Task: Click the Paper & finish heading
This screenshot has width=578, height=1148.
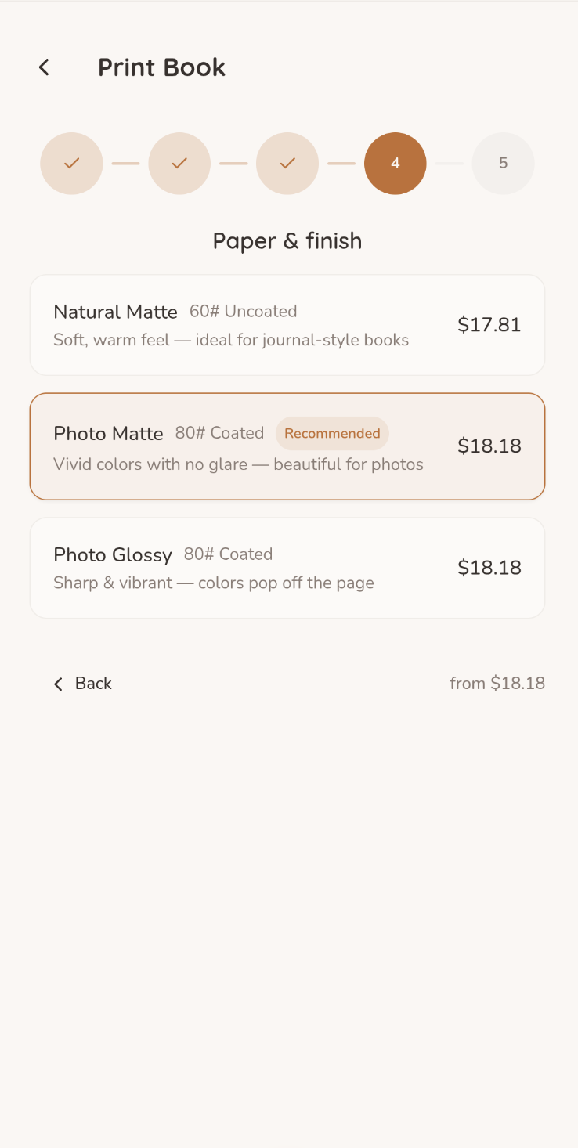Action: click(x=287, y=240)
